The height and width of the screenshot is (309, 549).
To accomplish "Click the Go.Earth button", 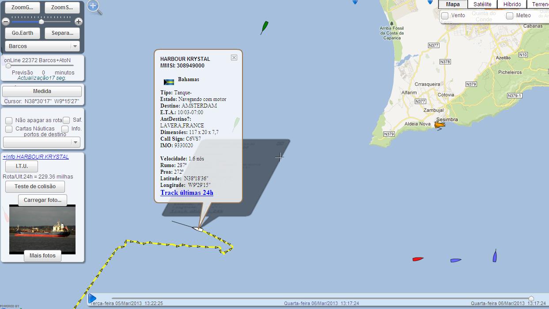I will click(x=23, y=33).
